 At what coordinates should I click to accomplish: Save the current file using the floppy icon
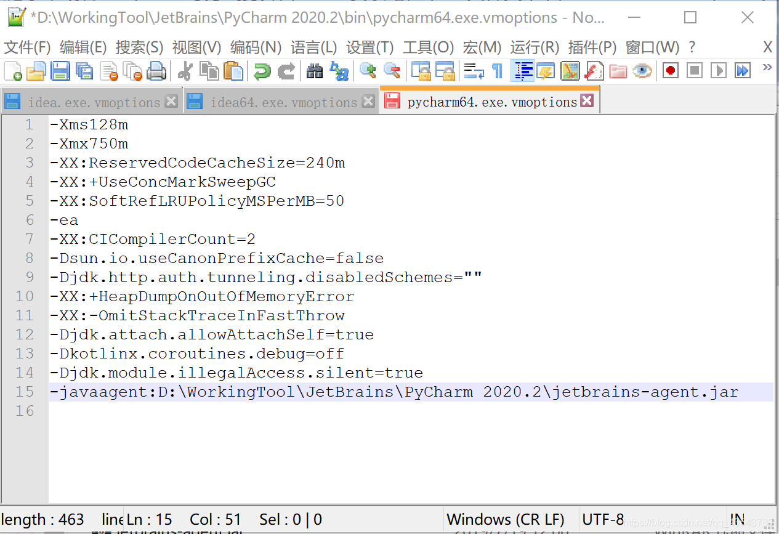(x=60, y=71)
